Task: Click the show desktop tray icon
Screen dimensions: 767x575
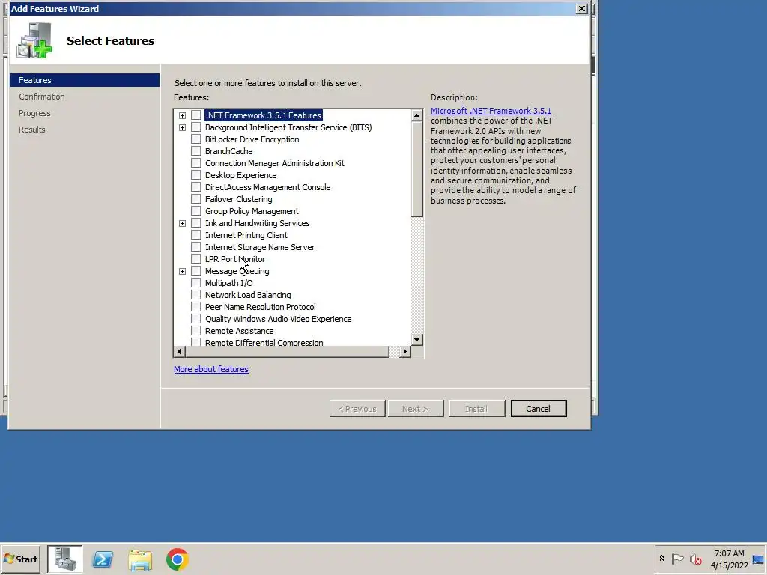Action: [758, 559]
